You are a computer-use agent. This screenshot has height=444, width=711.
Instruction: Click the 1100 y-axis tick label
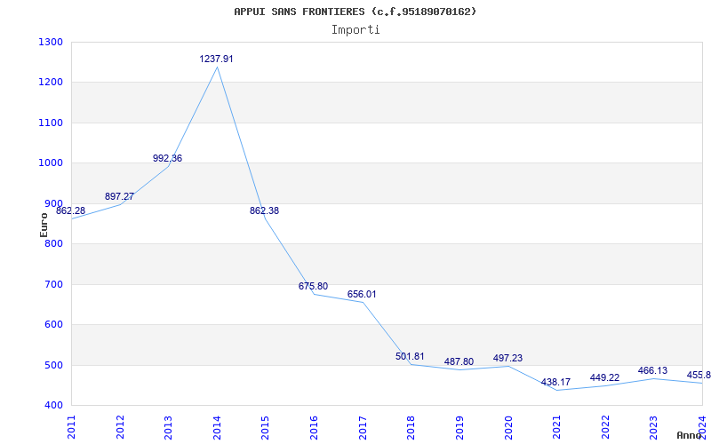tap(51, 123)
